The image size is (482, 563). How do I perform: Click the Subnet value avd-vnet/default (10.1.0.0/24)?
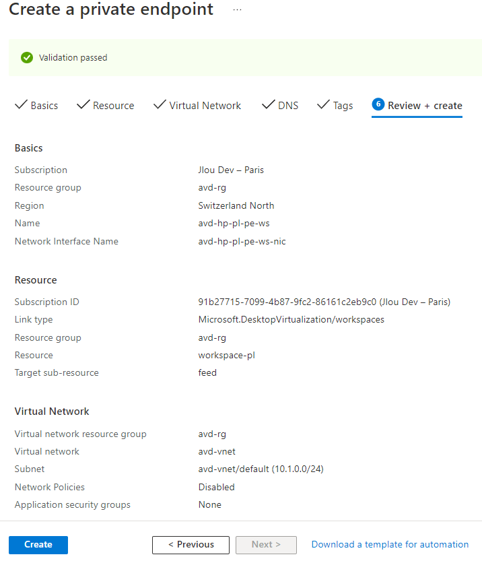coord(261,469)
